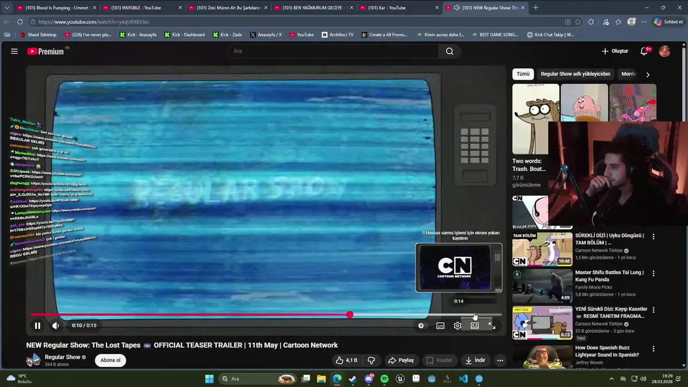Click the Oluştur create button
688x387 pixels.
pyautogui.click(x=615, y=51)
